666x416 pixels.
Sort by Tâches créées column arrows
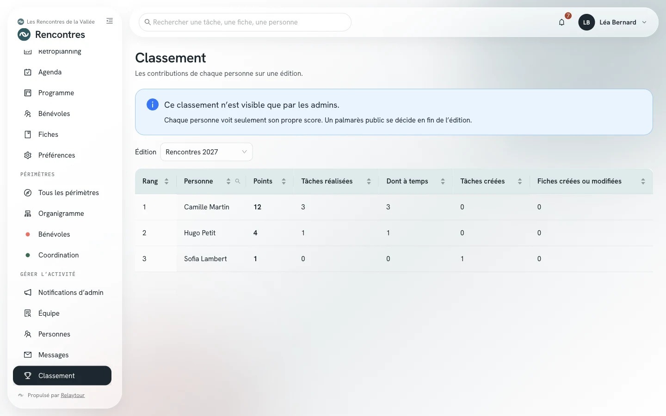point(520,181)
